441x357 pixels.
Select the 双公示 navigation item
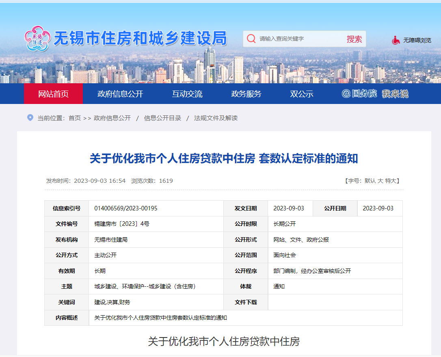pyautogui.click(x=302, y=94)
